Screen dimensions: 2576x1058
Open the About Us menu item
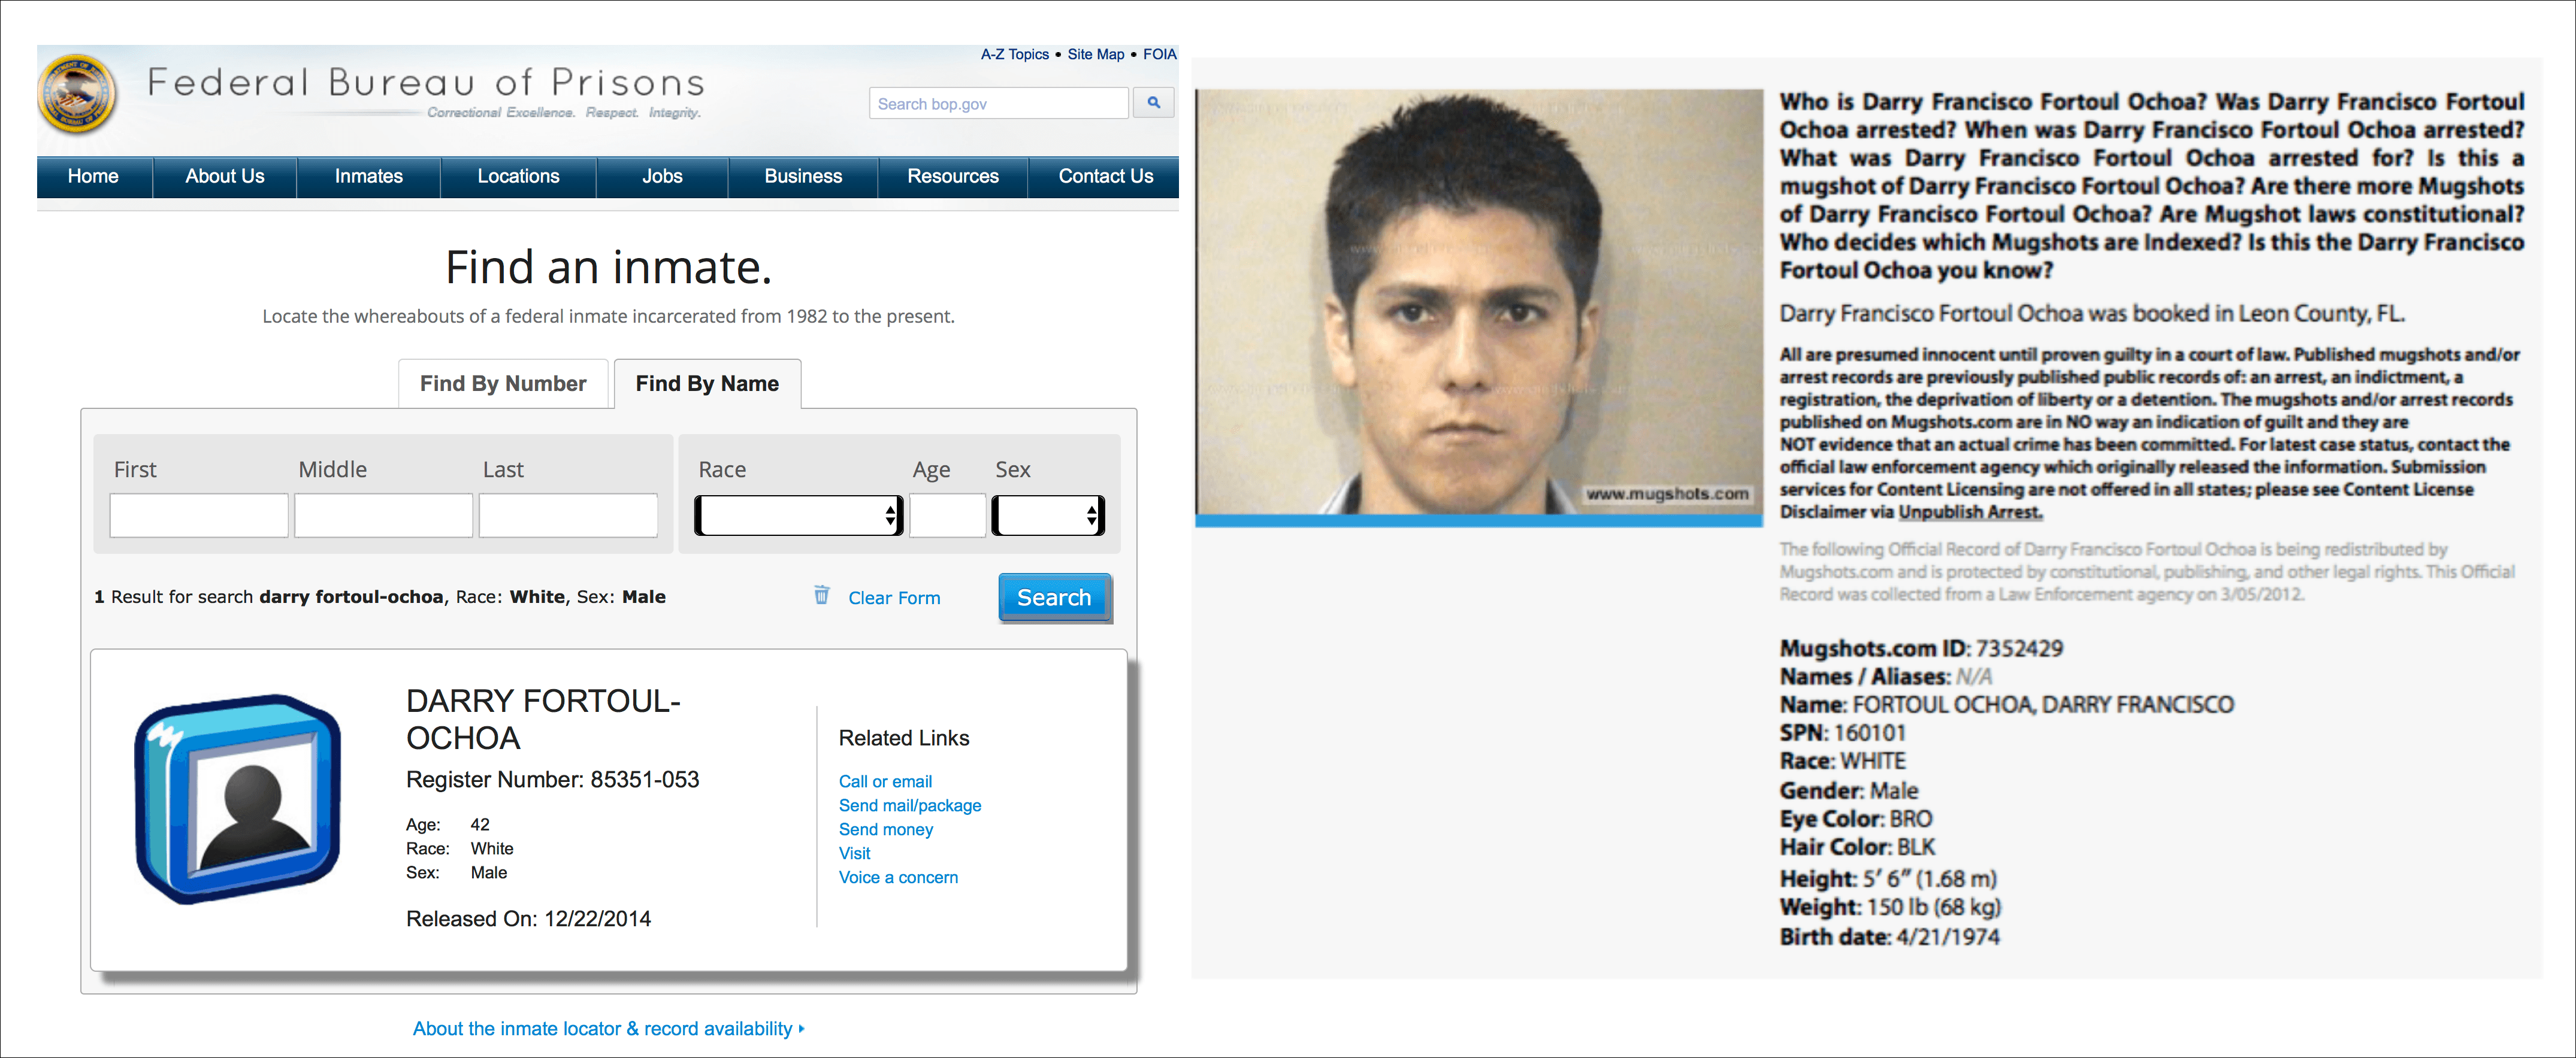click(x=224, y=177)
